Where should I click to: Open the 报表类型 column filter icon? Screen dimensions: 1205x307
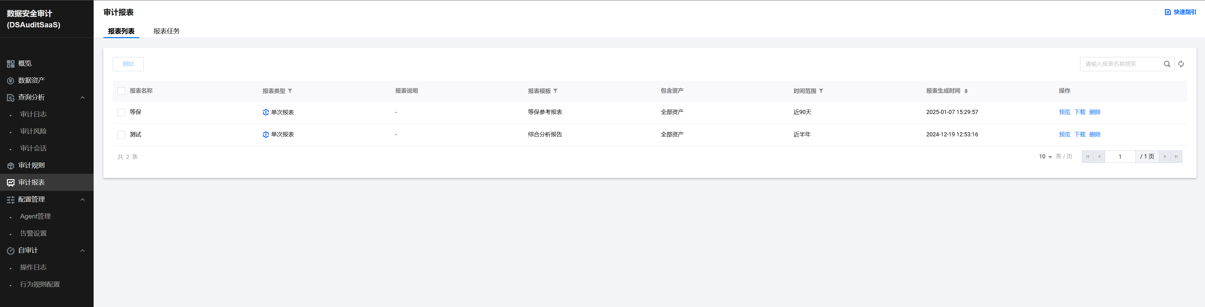[290, 91]
